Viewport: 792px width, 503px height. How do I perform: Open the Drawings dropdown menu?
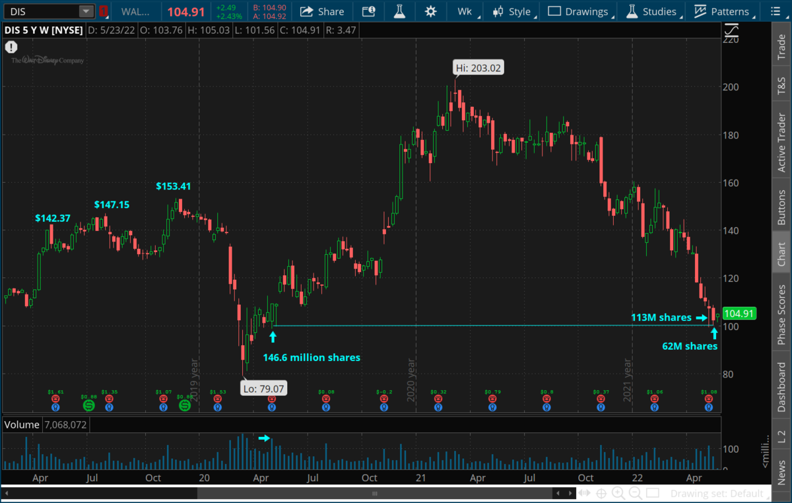579,11
